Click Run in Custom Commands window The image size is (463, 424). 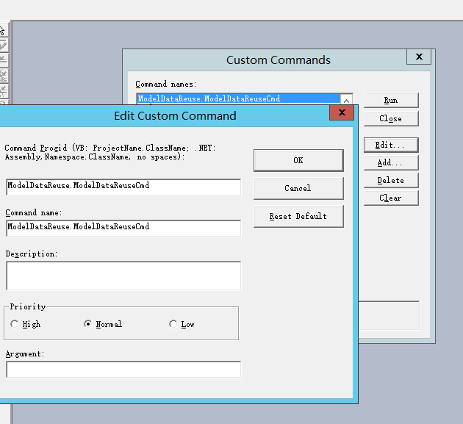pyautogui.click(x=391, y=101)
